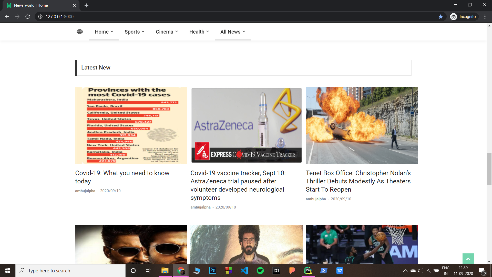Open Spotify from the taskbar
This screenshot has width=492, height=277.
pyautogui.click(x=260, y=271)
